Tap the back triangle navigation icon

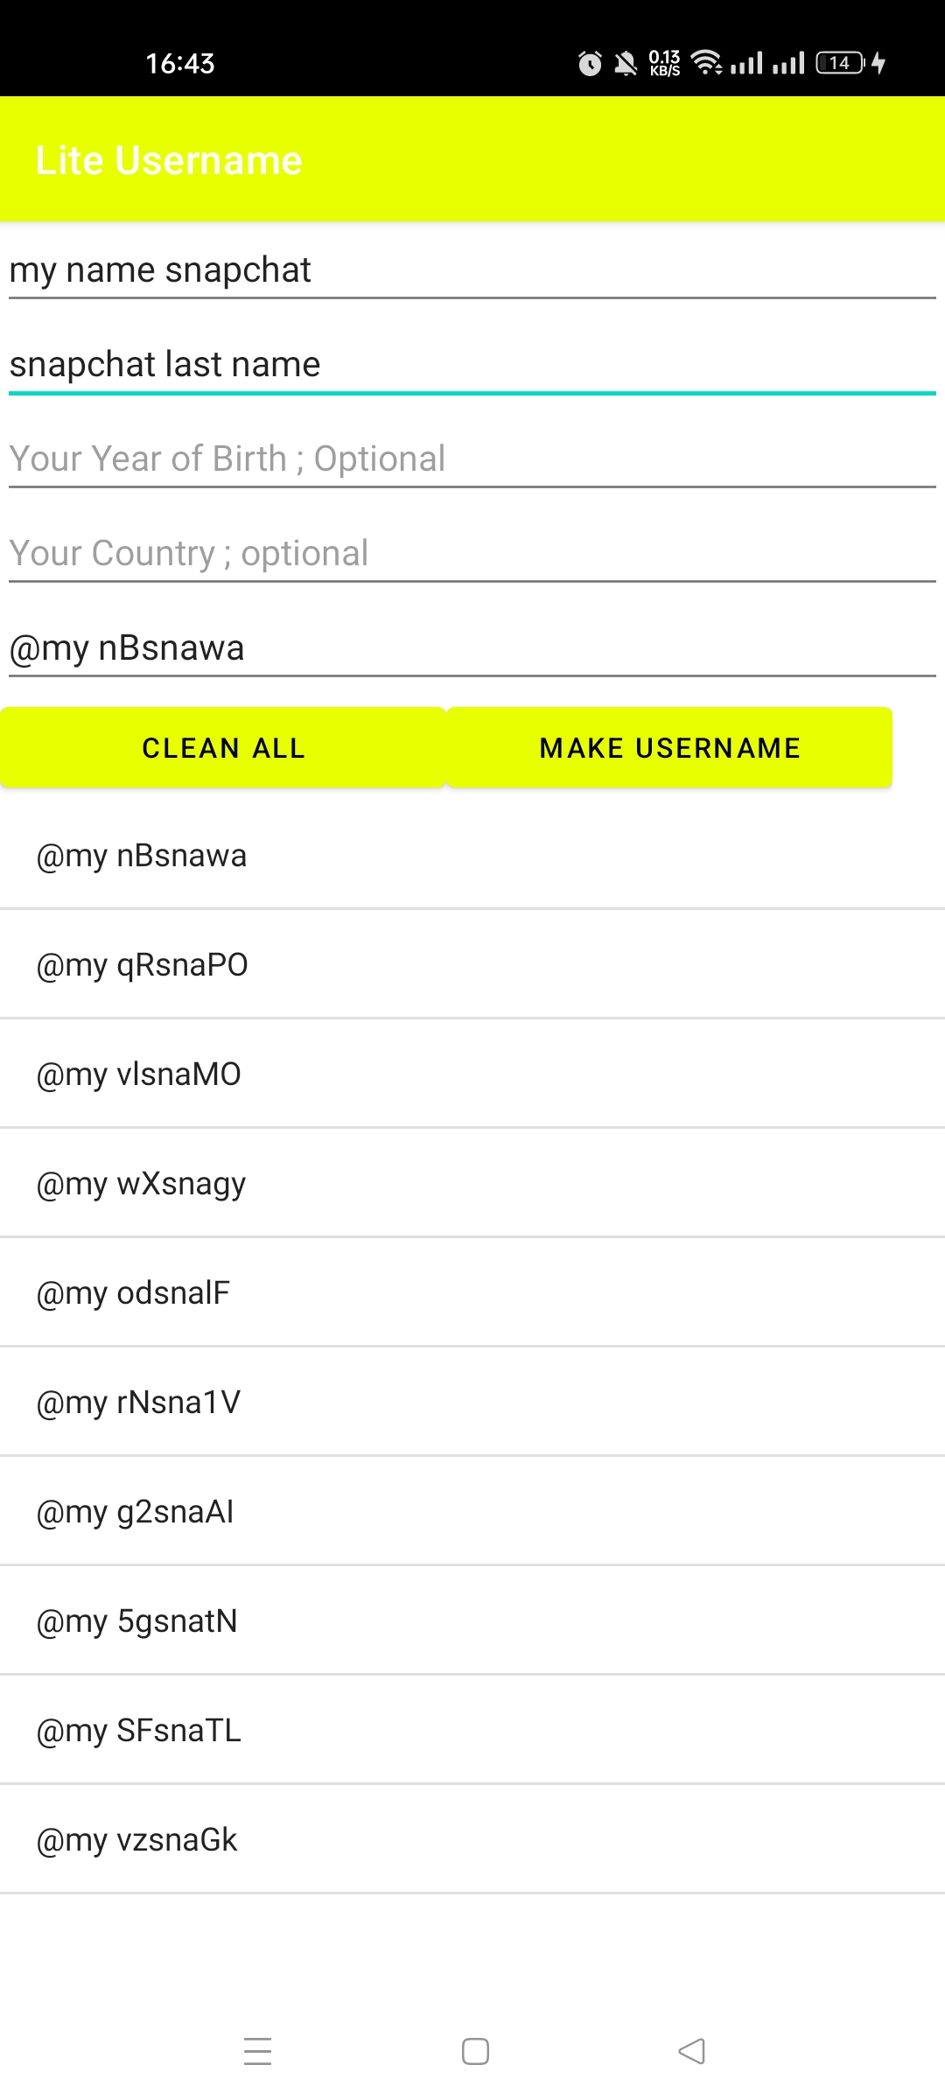pos(691,2051)
